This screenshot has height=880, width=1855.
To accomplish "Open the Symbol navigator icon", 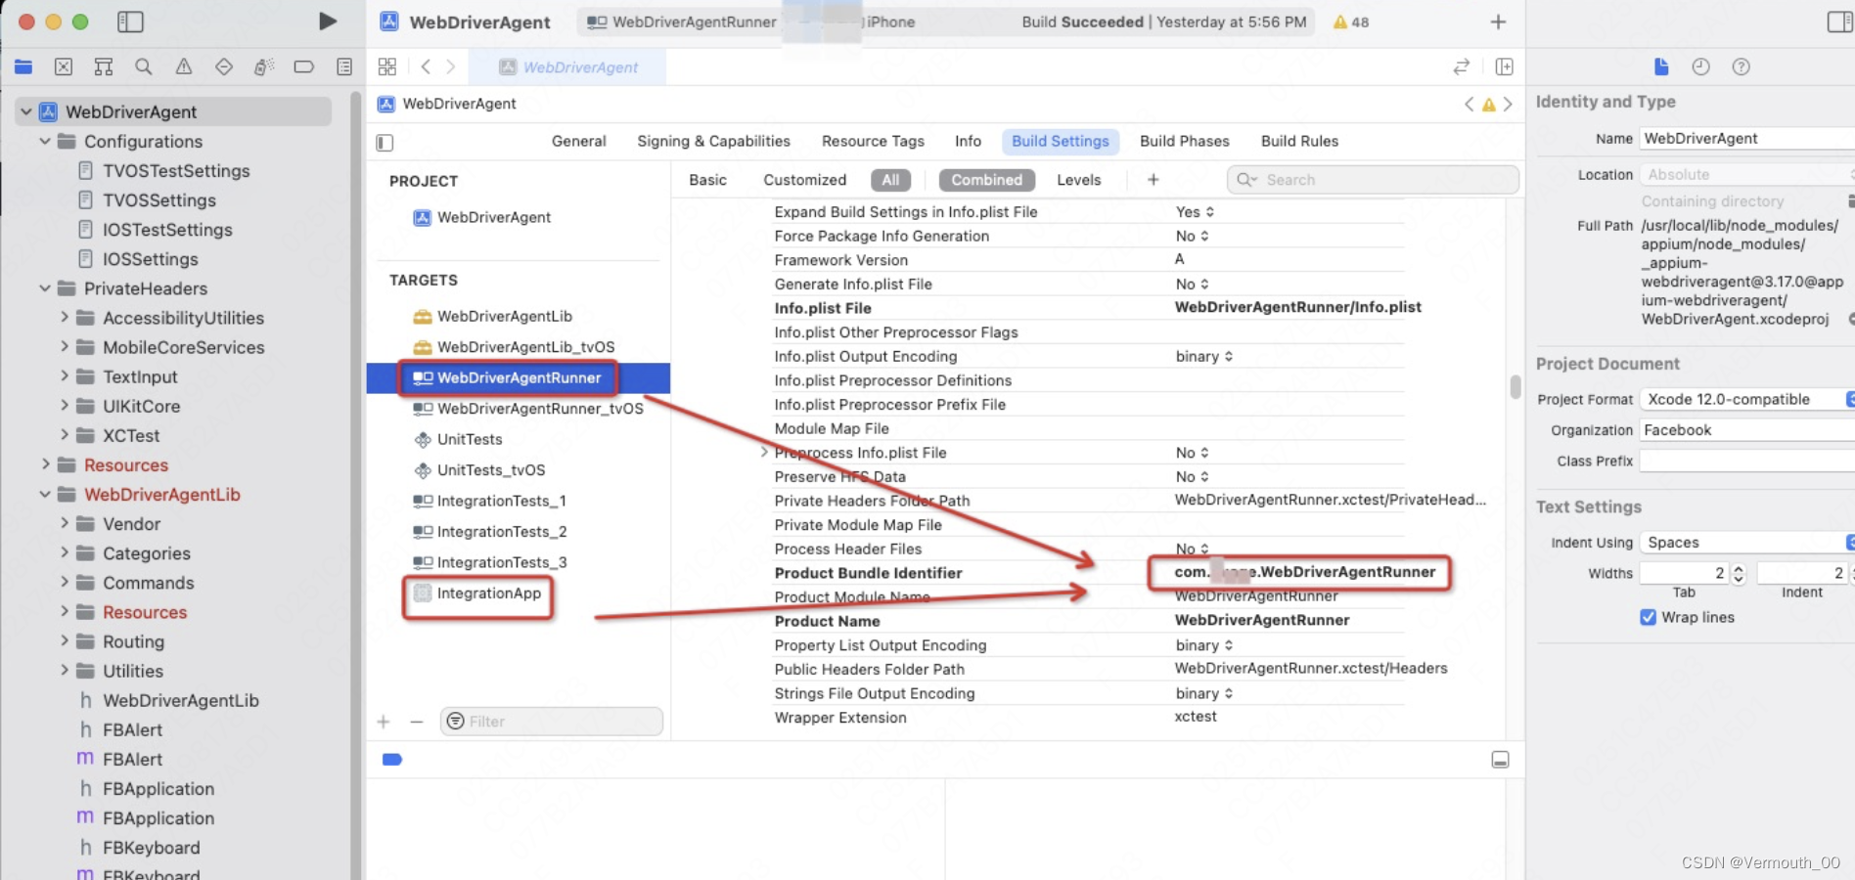I will [104, 66].
